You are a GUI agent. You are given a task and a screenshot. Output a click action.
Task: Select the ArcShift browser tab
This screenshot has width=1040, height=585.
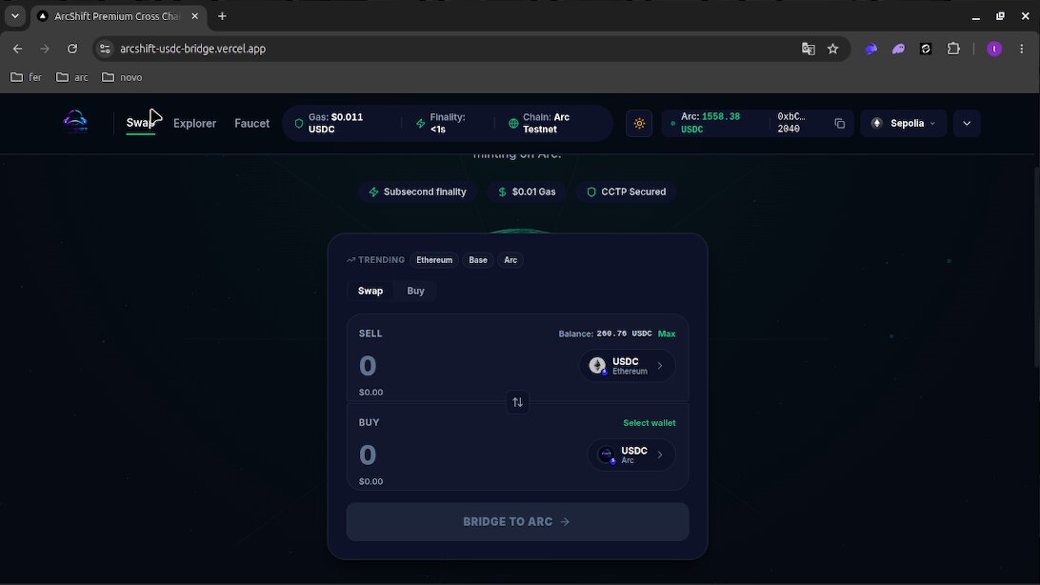coord(116,16)
